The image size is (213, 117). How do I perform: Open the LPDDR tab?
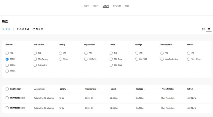point(117,6)
